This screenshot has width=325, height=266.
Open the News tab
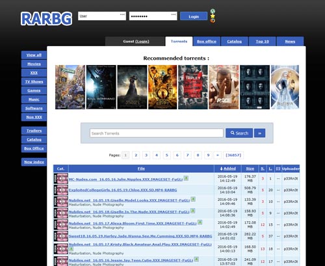pyautogui.click(x=290, y=42)
